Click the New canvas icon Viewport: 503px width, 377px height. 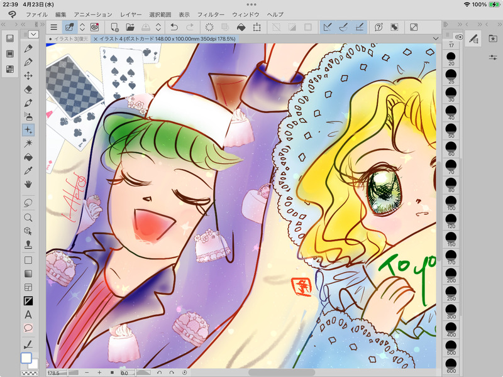[114, 27]
